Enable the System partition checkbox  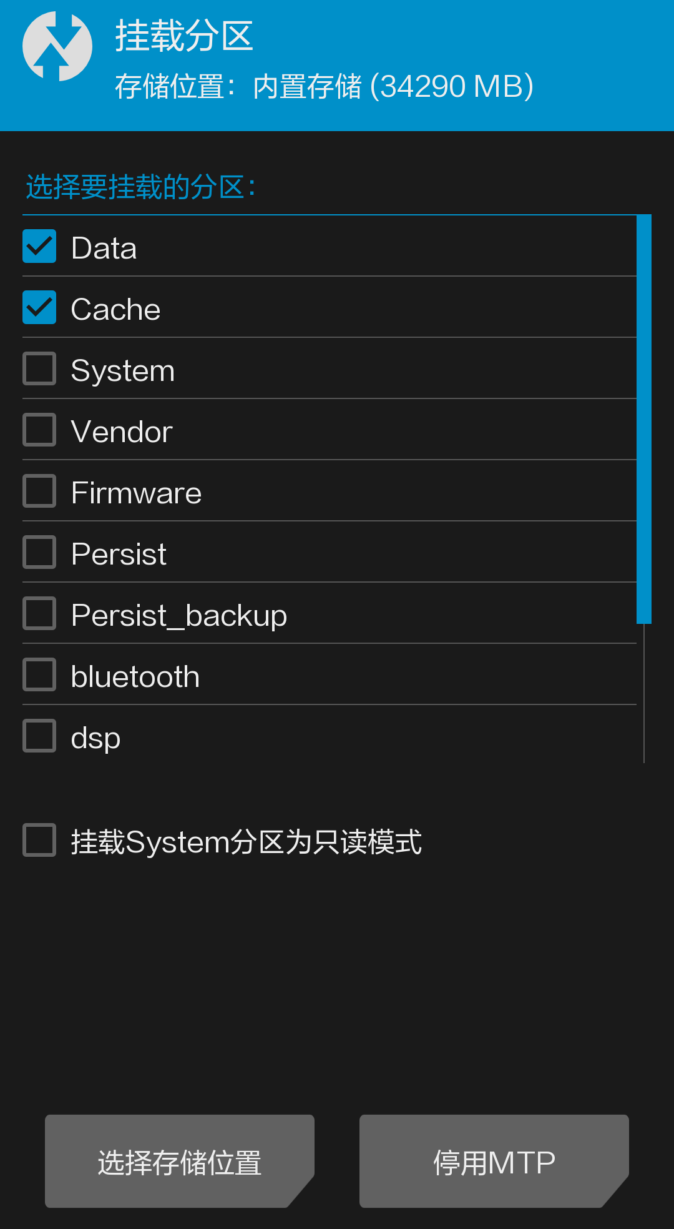[x=39, y=368]
